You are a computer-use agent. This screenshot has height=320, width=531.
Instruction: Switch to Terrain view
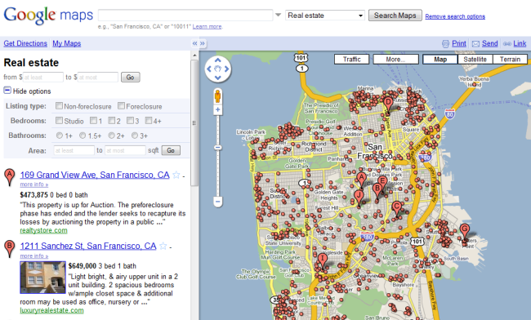(x=510, y=60)
